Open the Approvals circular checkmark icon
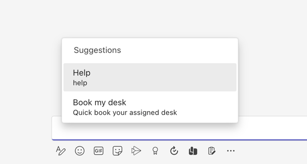This screenshot has width=307, height=164. (174, 151)
